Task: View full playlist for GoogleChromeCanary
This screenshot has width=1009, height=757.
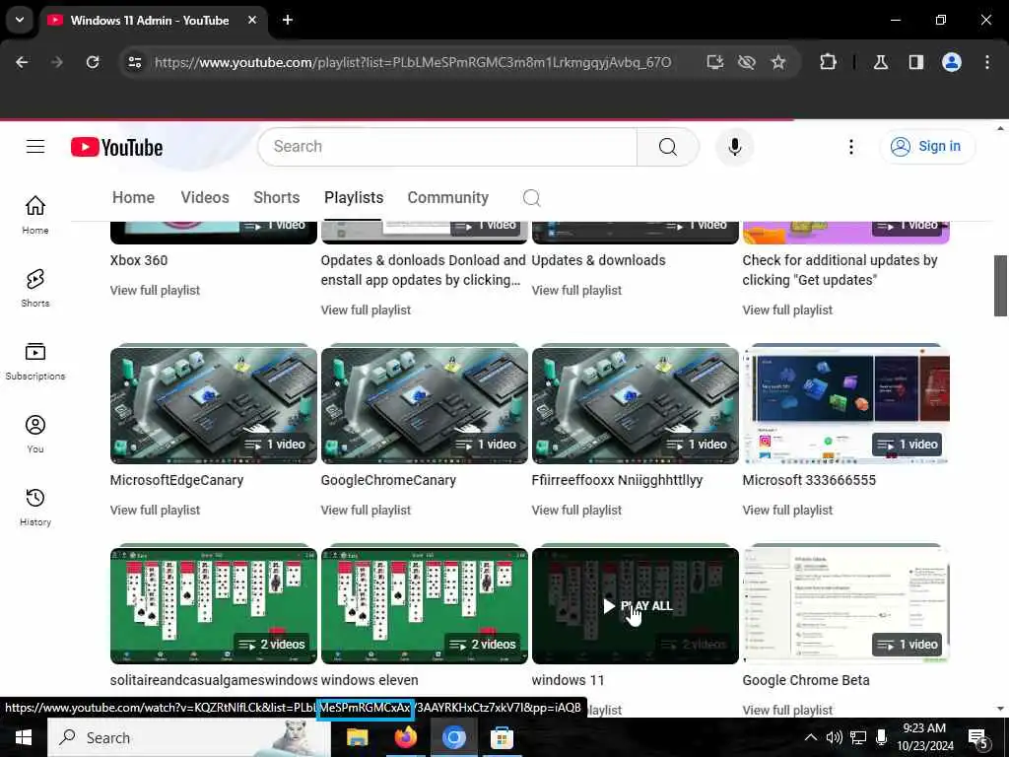Action: point(366,511)
